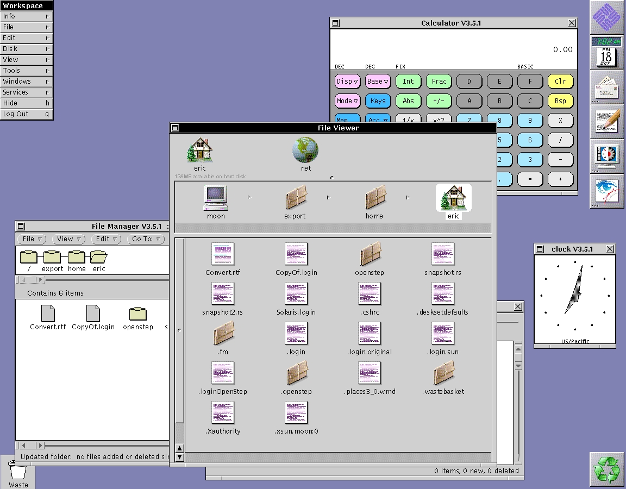Select the moon computer icon in path
Image resolution: width=626 pixels, height=489 pixels.
[216, 198]
